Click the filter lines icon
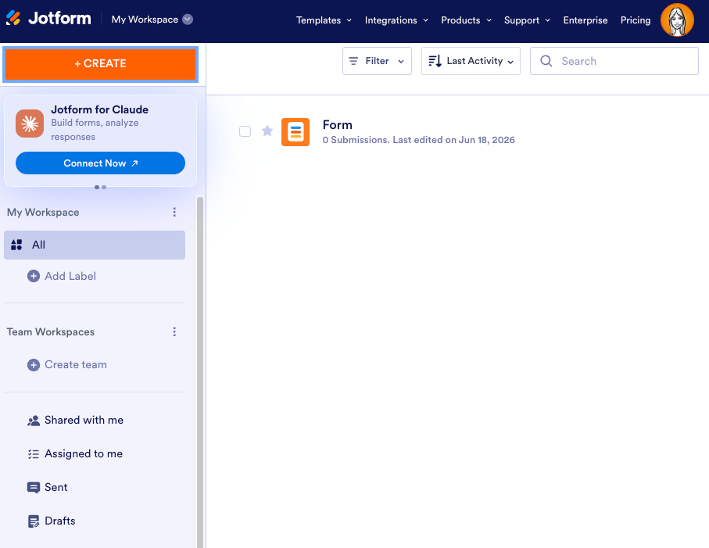 (x=353, y=61)
